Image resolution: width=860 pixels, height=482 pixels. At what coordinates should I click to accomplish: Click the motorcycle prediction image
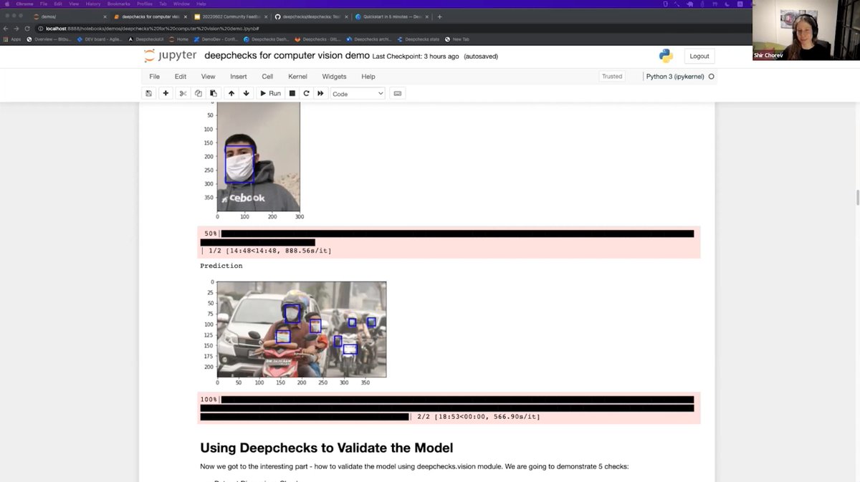(x=302, y=329)
